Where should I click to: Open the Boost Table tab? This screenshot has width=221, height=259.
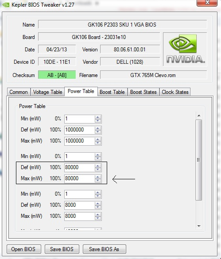pos(112,92)
